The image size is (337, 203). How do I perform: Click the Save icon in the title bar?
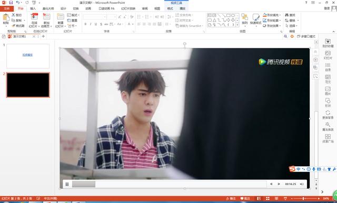11,3
